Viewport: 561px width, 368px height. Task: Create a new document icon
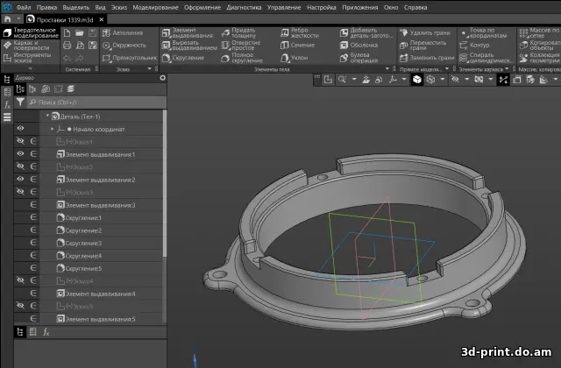(67, 33)
